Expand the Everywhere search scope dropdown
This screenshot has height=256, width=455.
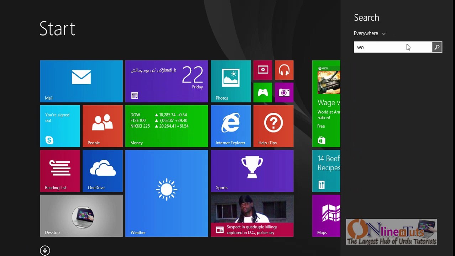[x=370, y=33]
